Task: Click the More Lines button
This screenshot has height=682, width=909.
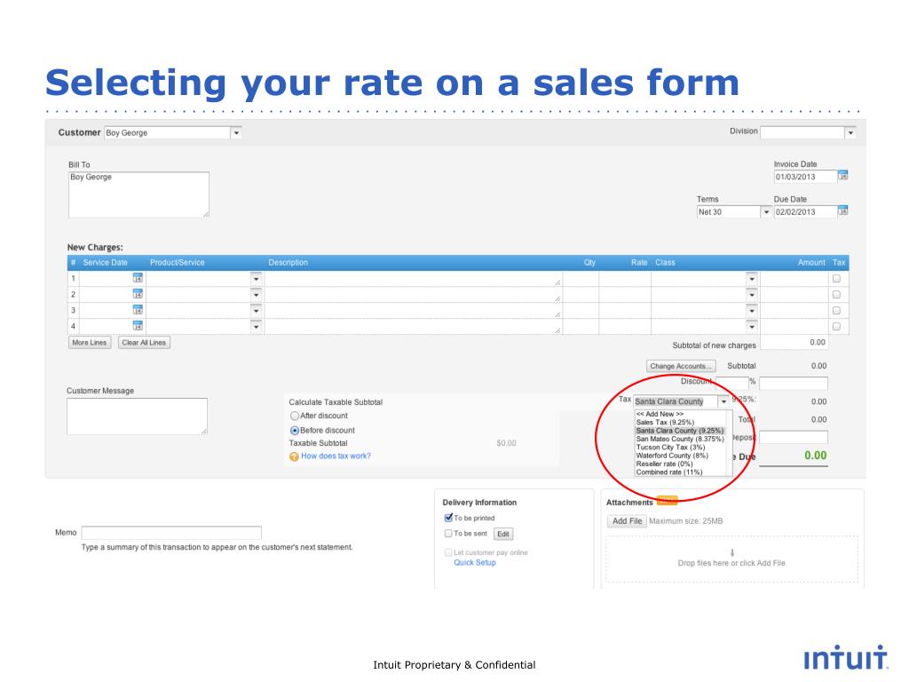Action: pyautogui.click(x=90, y=343)
